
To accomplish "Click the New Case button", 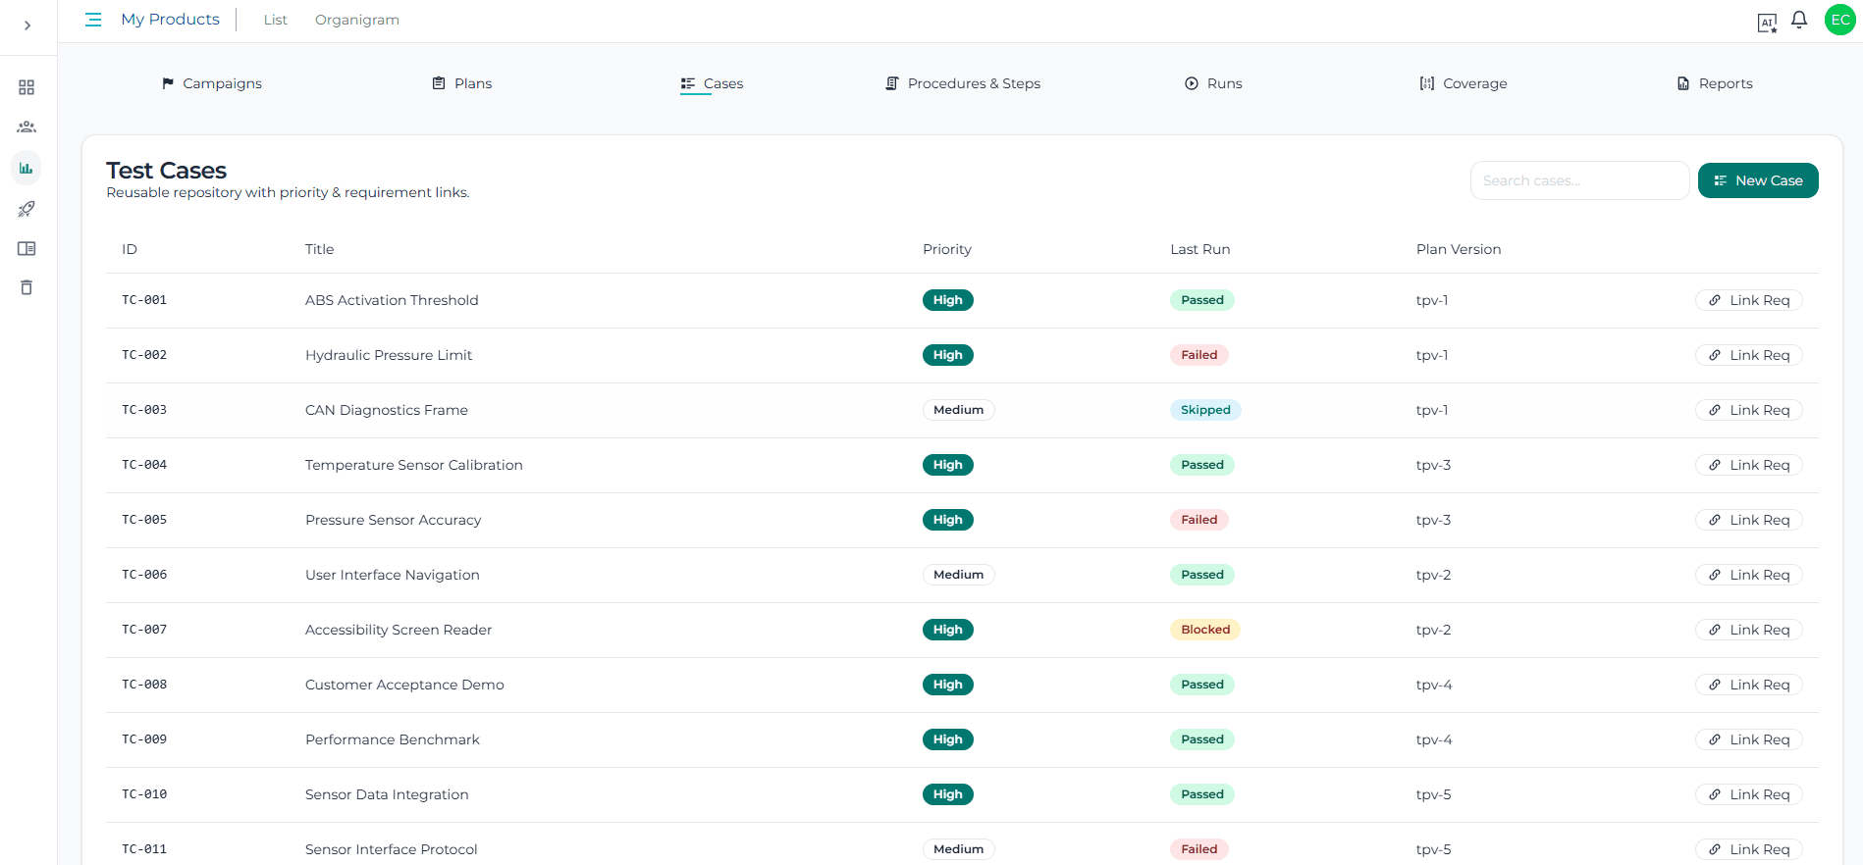I will point(1757,180).
